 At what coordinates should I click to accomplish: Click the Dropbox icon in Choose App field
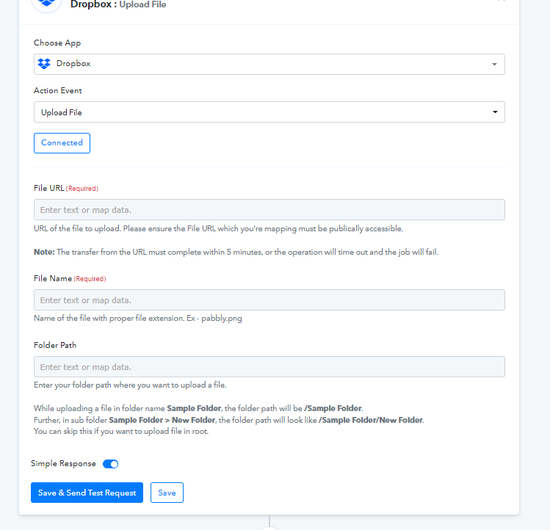tap(44, 63)
